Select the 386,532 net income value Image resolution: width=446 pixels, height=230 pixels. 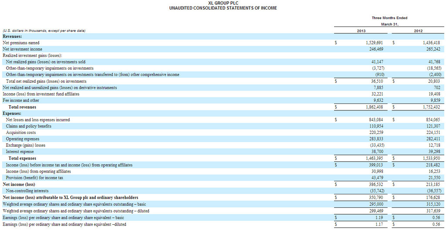click(376, 184)
